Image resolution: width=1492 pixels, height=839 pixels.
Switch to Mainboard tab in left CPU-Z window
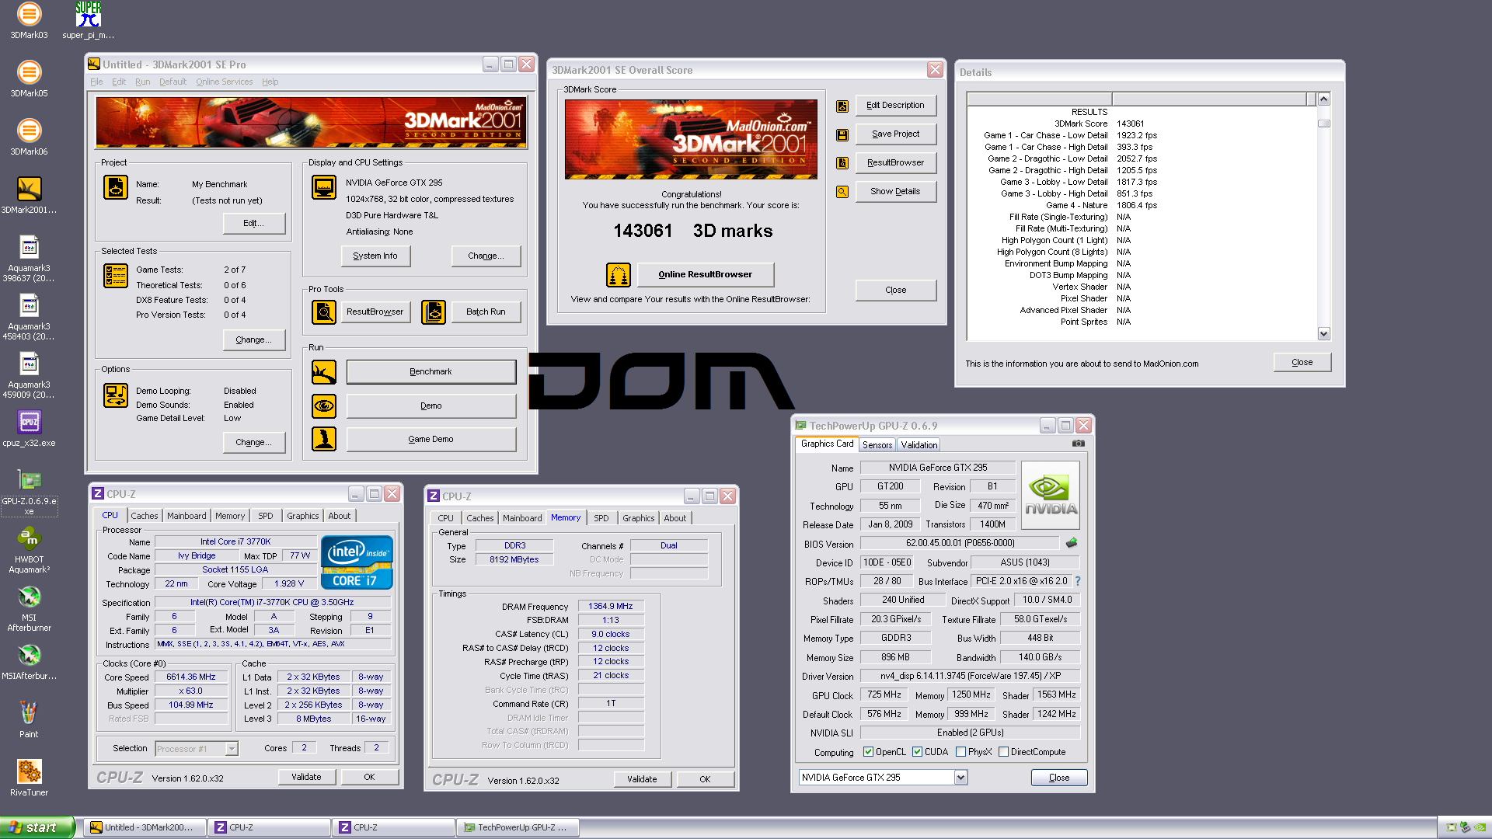[x=186, y=516]
